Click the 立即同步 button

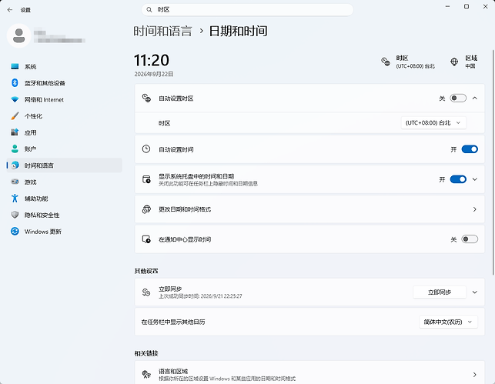[440, 292]
